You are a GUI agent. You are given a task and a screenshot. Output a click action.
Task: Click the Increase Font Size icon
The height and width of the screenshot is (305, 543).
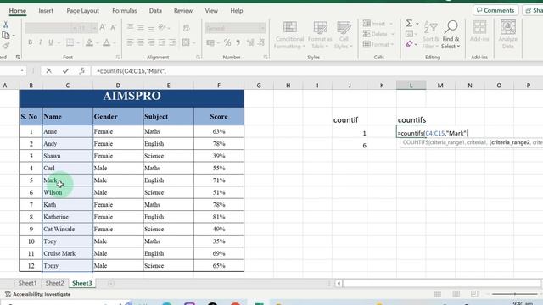click(x=103, y=28)
